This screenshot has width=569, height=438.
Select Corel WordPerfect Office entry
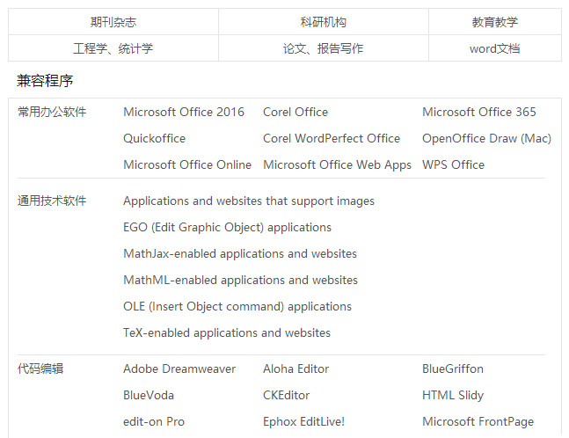click(x=332, y=138)
